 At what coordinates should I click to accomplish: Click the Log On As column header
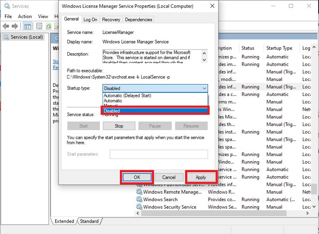[306, 48]
